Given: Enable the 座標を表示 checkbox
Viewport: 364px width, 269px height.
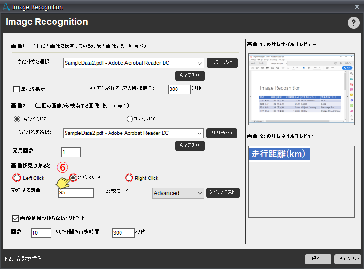Looking at the screenshot, I should 16,89.
